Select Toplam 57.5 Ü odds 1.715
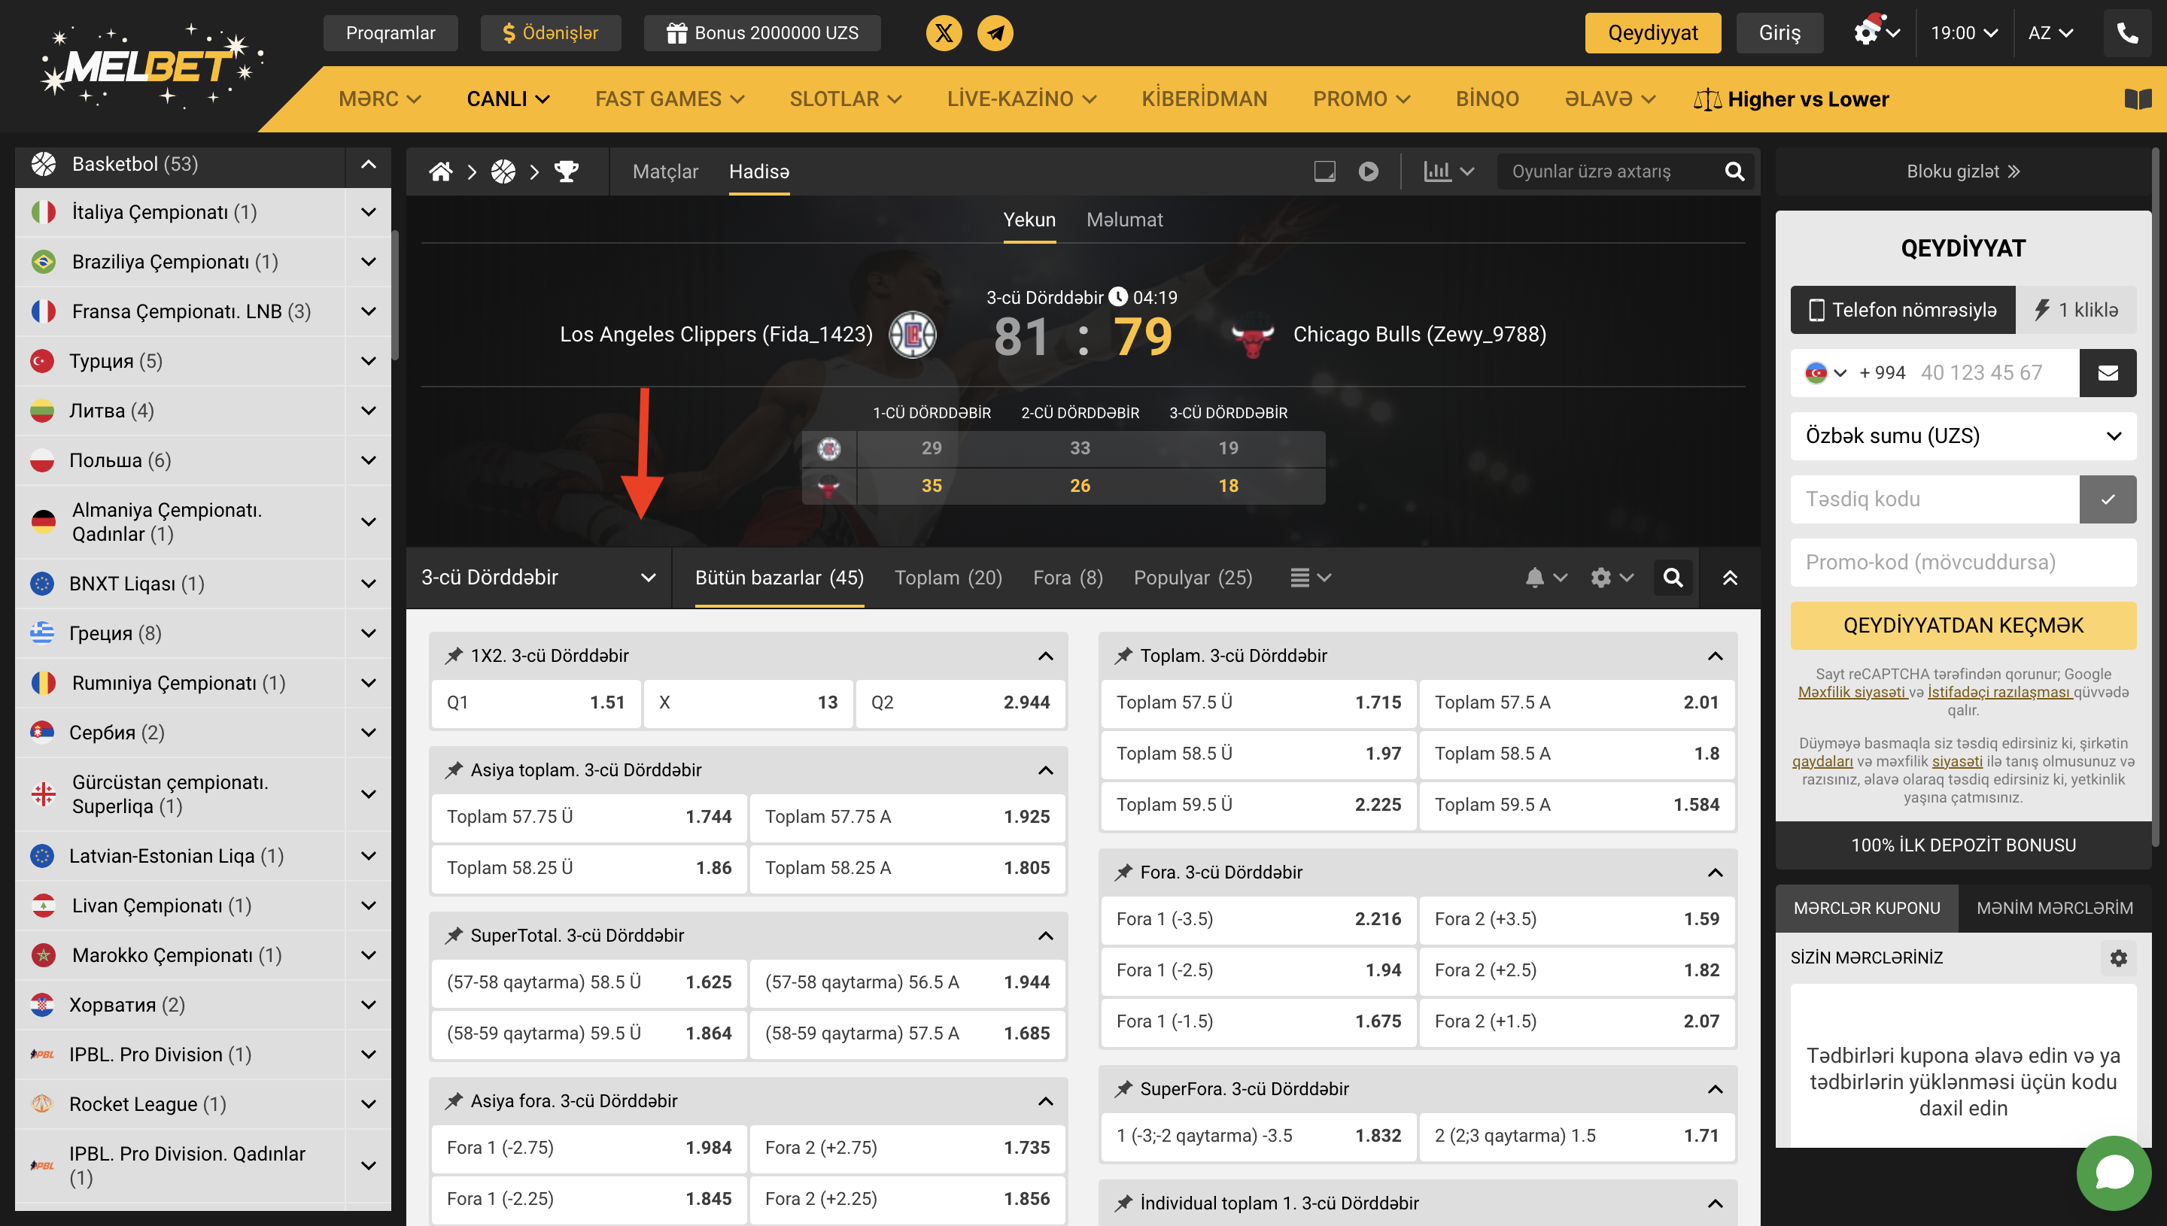Viewport: 2167px width, 1226px height. [1258, 703]
